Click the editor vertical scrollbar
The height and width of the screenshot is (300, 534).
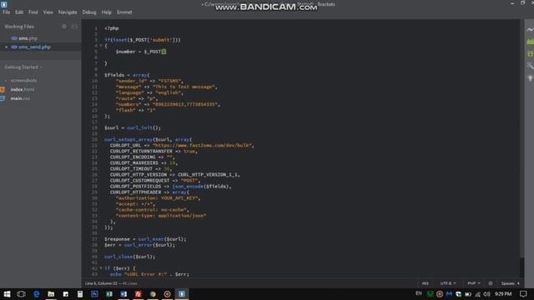pyautogui.click(x=522, y=149)
